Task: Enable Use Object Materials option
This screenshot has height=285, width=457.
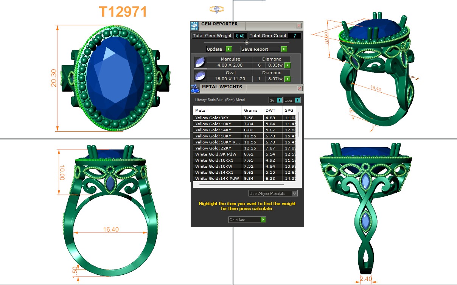Action: 295,193
